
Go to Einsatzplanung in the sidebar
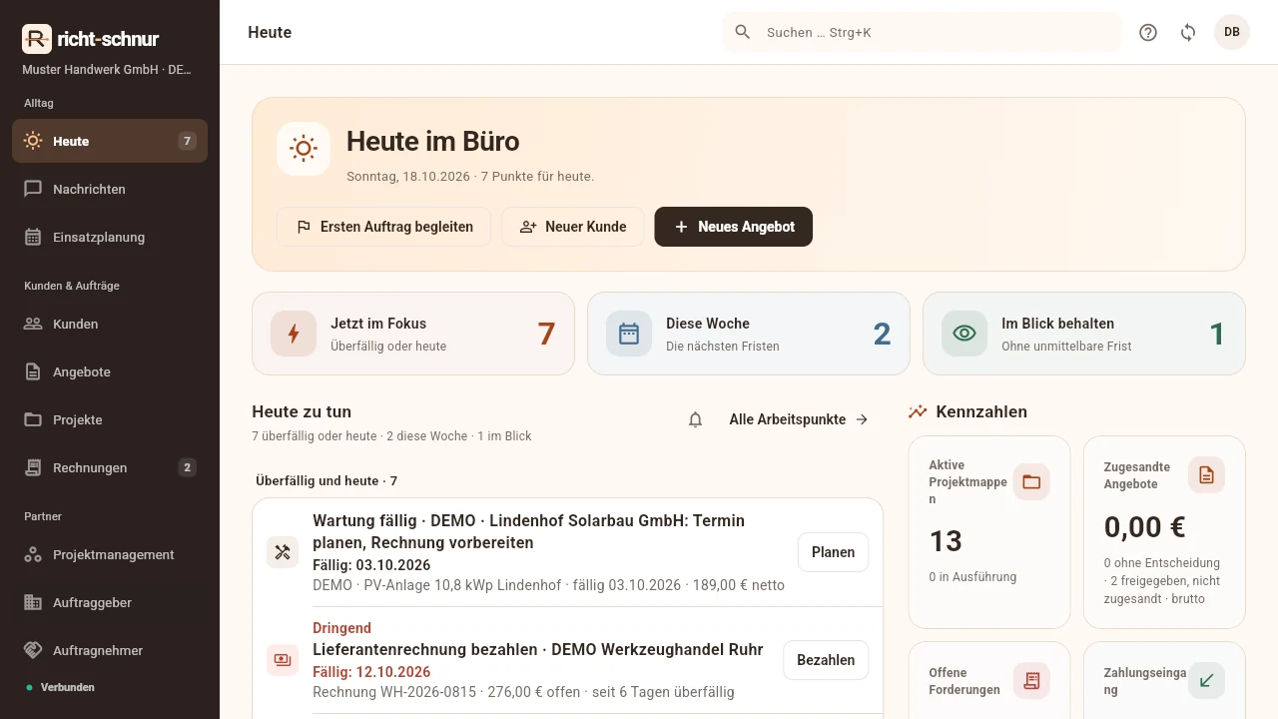coord(110,237)
